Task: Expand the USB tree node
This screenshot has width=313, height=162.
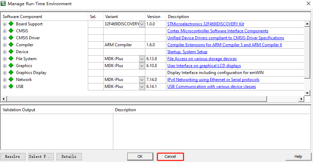Action: 5,87
